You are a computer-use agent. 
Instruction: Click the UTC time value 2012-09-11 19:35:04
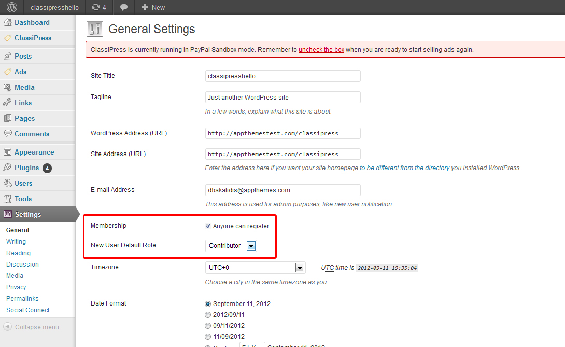[x=387, y=268]
